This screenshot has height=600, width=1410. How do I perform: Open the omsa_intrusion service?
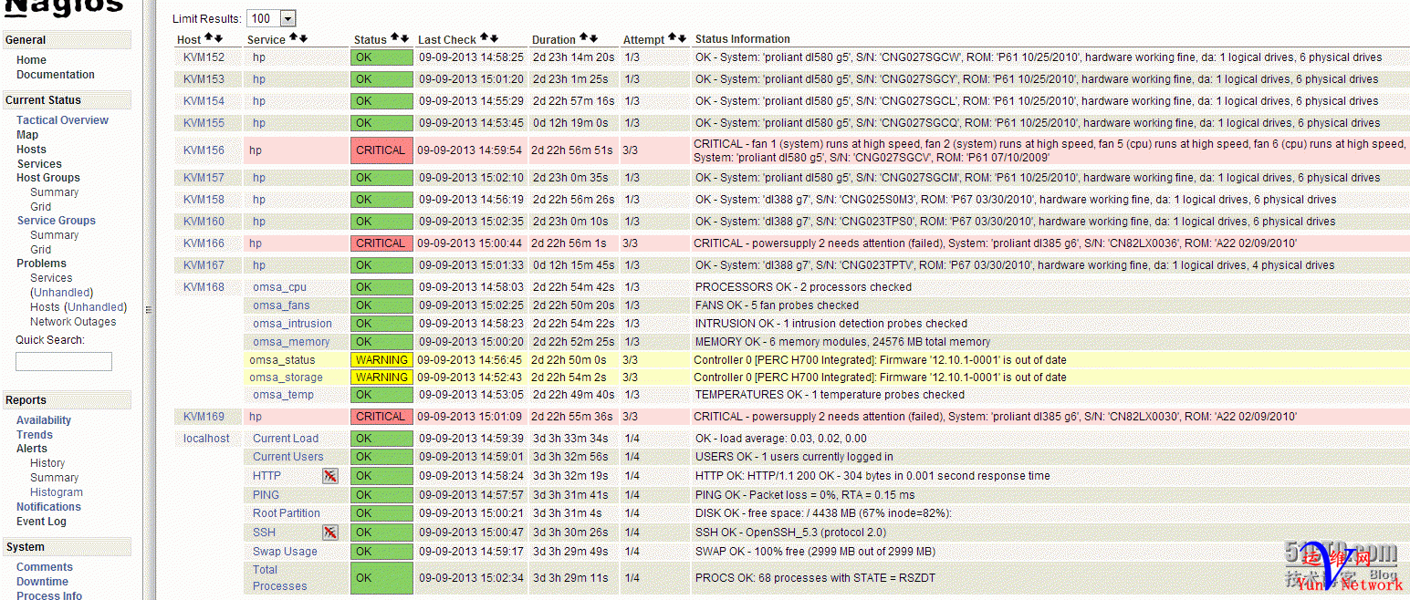[292, 324]
